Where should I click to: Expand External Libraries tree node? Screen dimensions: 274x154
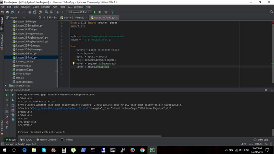6,86
